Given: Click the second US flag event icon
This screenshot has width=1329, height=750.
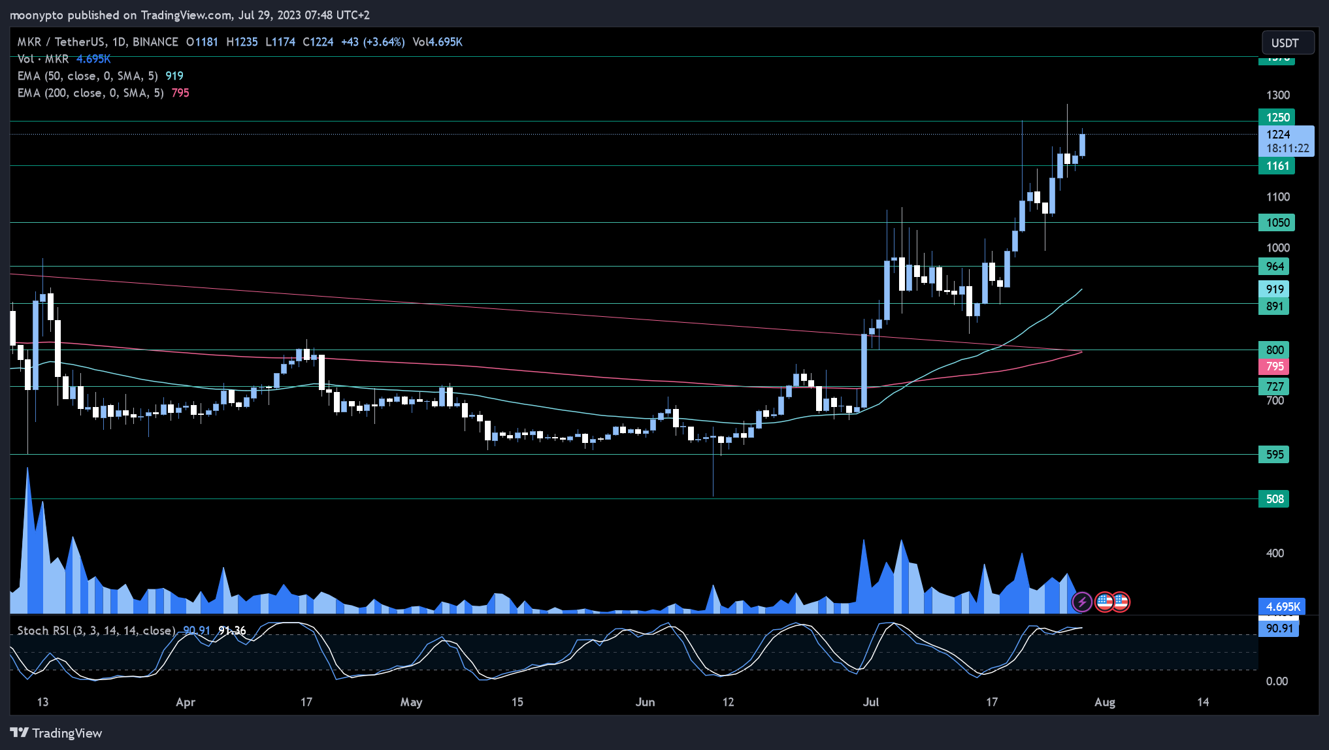Looking at the screenshot, I should (1121, 602).
